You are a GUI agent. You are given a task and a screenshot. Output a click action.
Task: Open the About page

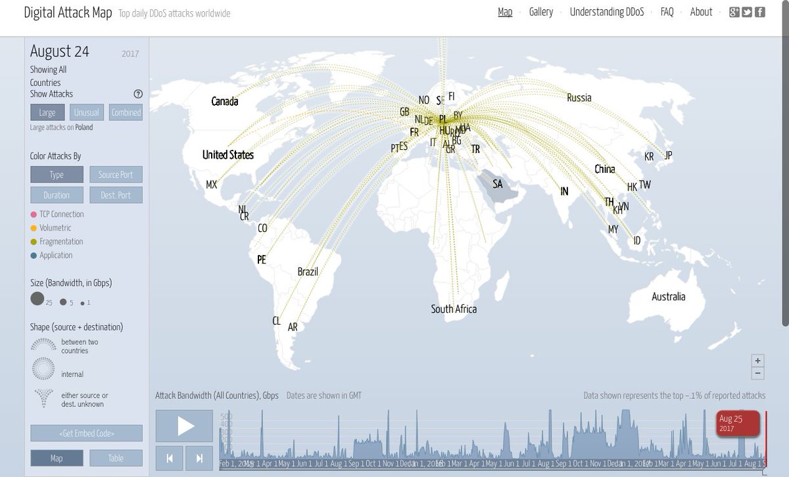click(x=701, y=12)
